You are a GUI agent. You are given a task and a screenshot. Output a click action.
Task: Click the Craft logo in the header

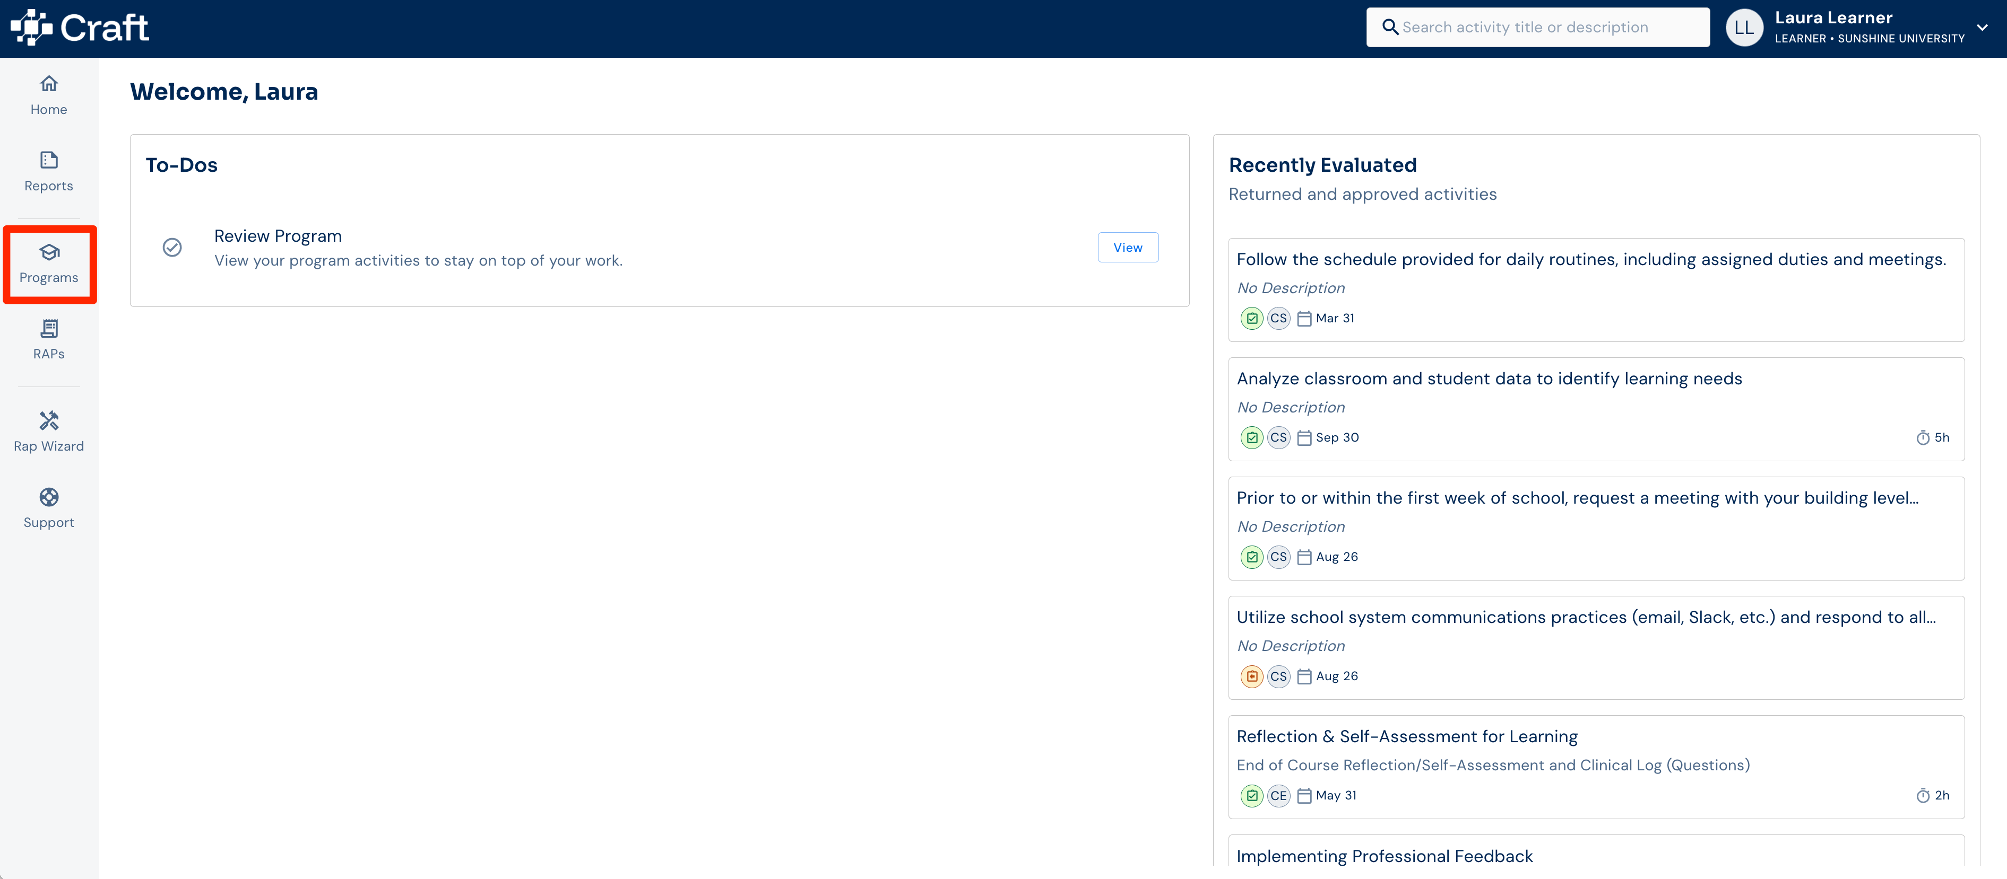pos(79,28)
